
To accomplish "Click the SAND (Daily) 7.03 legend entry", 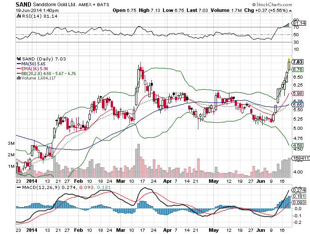I will point(44,59).
